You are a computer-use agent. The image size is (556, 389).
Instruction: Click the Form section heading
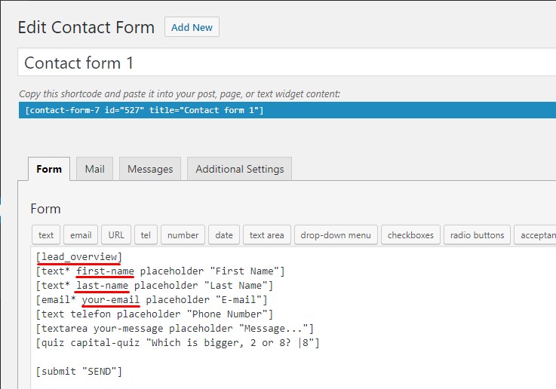45,209
